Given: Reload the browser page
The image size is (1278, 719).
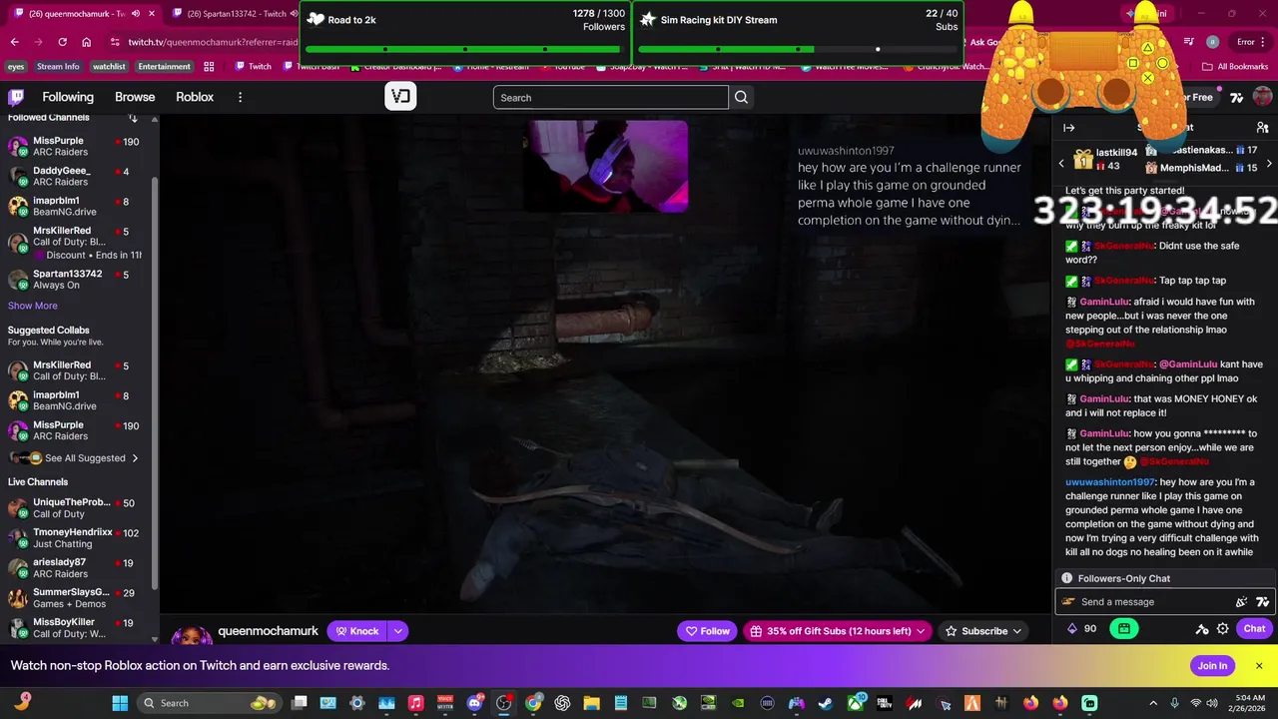Looking at the screenshot, I should click(62, 42).
